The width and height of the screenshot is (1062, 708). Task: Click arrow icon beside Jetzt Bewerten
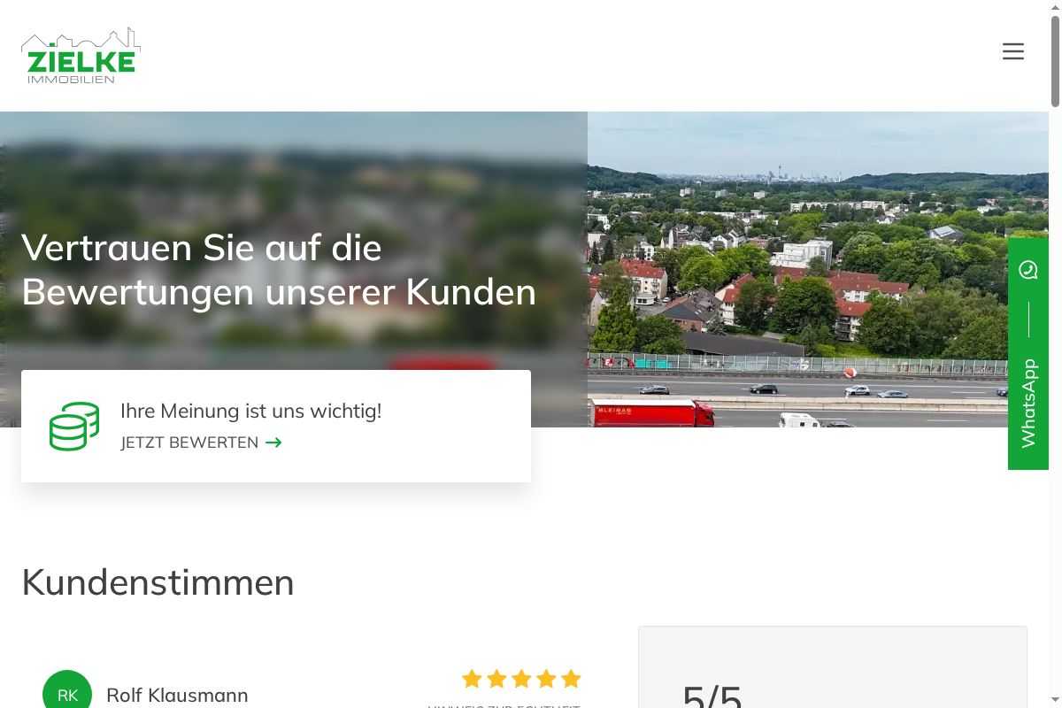tap(273, 442)
